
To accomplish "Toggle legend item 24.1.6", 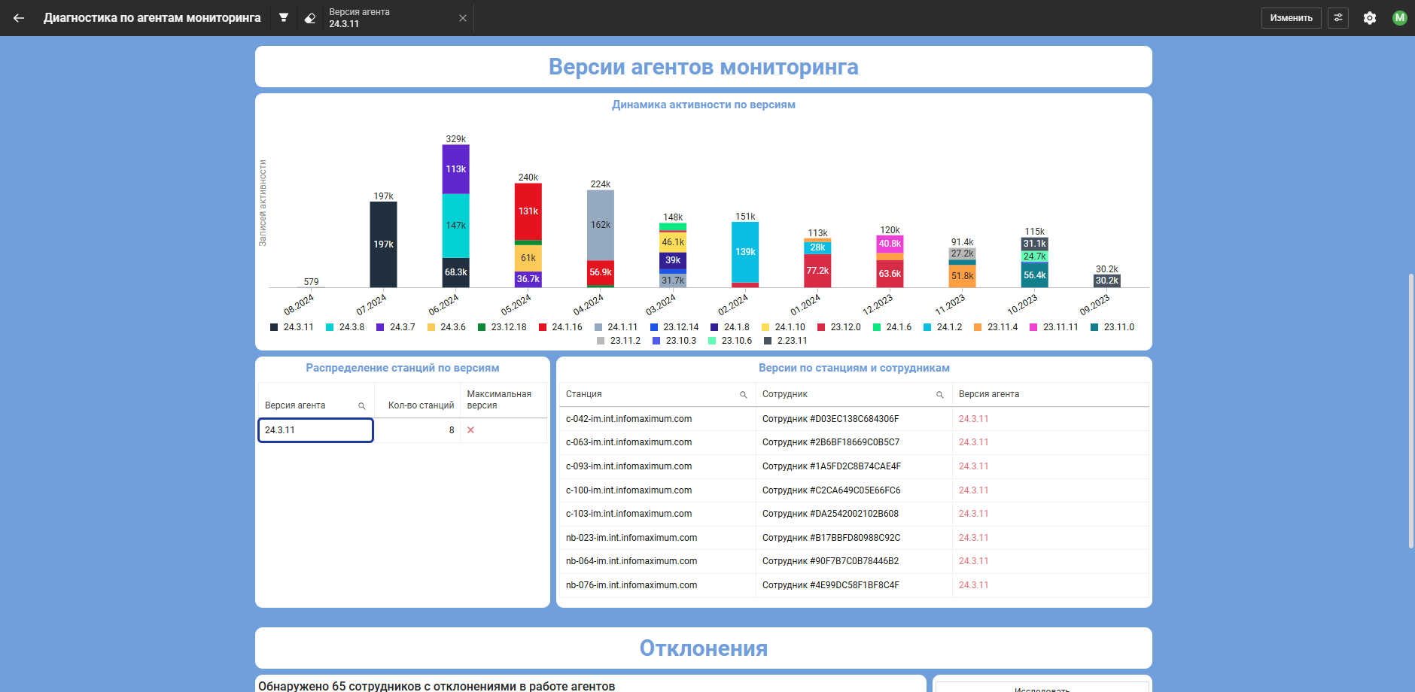I will 893,327.
